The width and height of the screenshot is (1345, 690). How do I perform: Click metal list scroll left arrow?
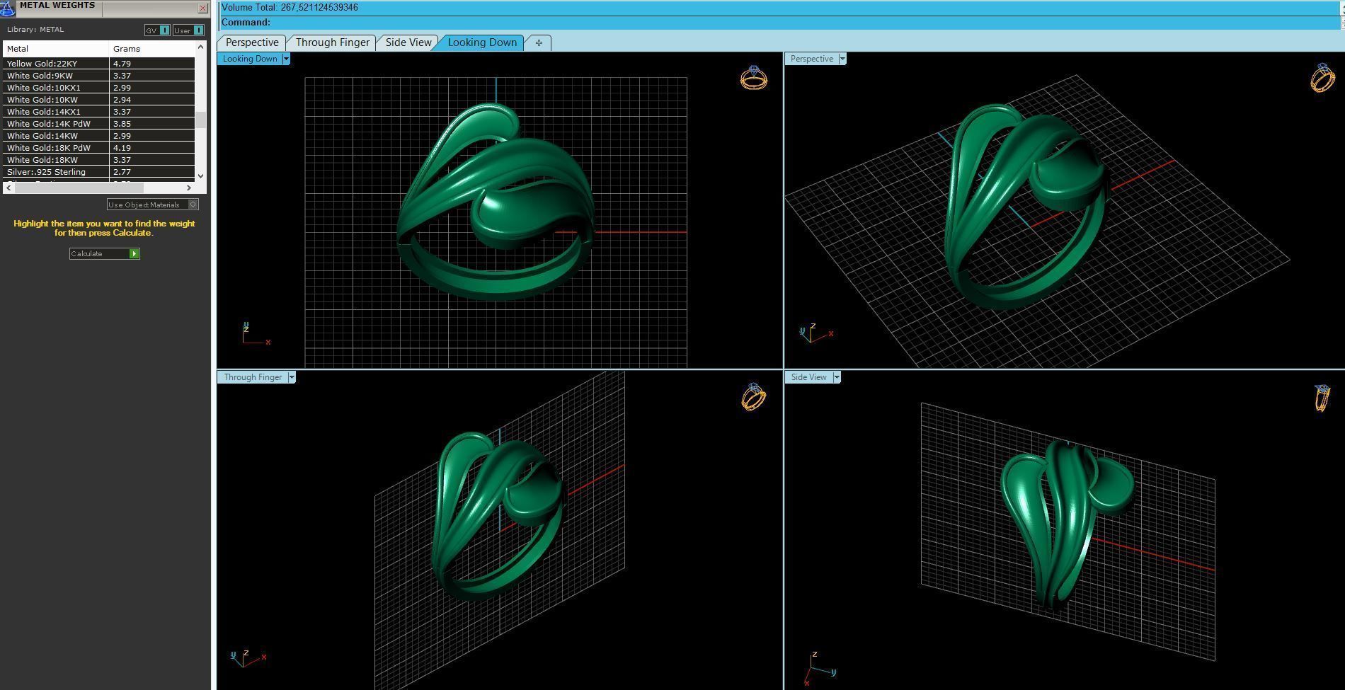click(x=8, y=188)
